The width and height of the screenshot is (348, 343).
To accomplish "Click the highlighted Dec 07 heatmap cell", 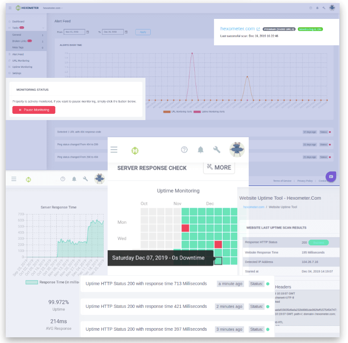I will pos(218,261).
